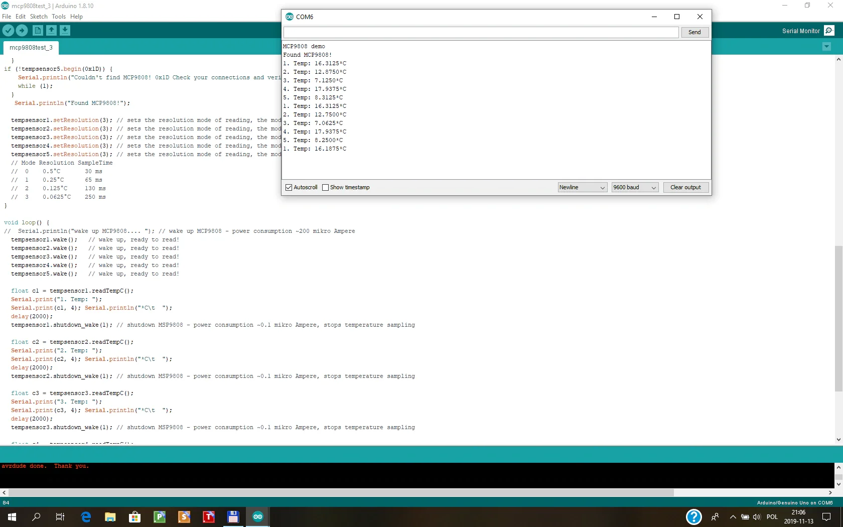The width and height of the screenshot is (843, 527).
Task: Open Microsoft Store from the taskbar
Action: click(x=135, y=517)
